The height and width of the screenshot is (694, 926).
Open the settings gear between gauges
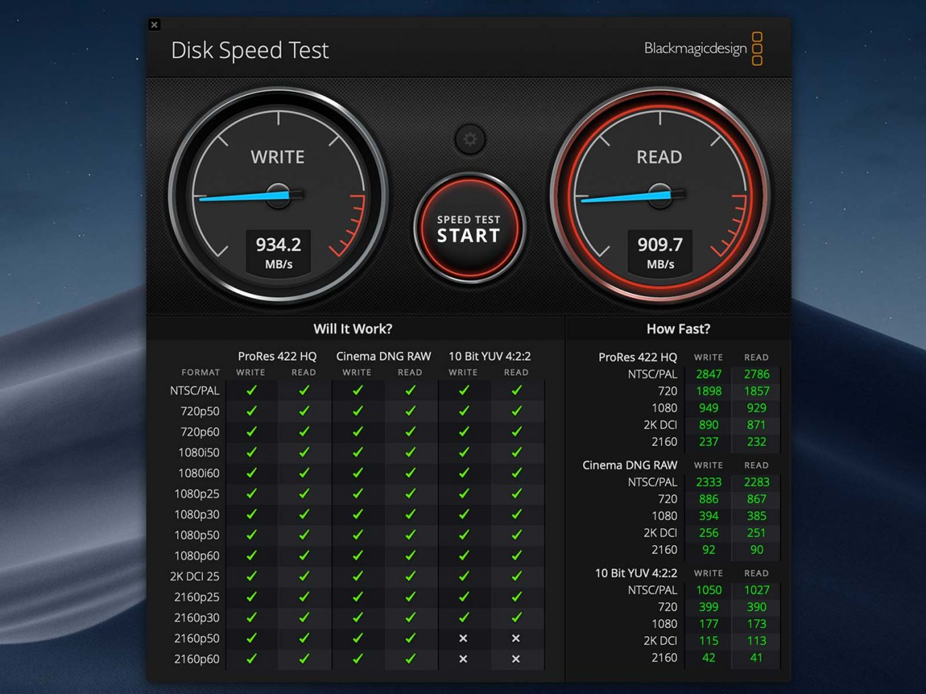[470, 139]
